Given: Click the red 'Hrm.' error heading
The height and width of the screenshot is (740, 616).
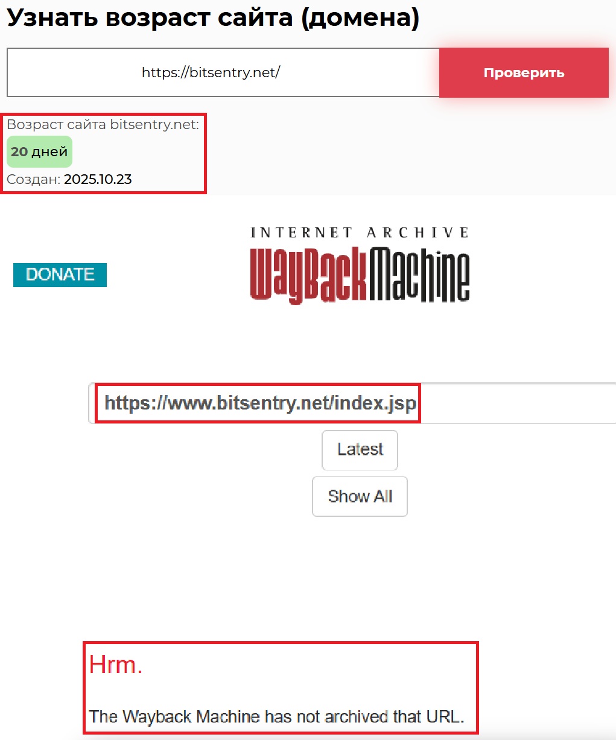Looking at the screenshot, I should 115,664.
